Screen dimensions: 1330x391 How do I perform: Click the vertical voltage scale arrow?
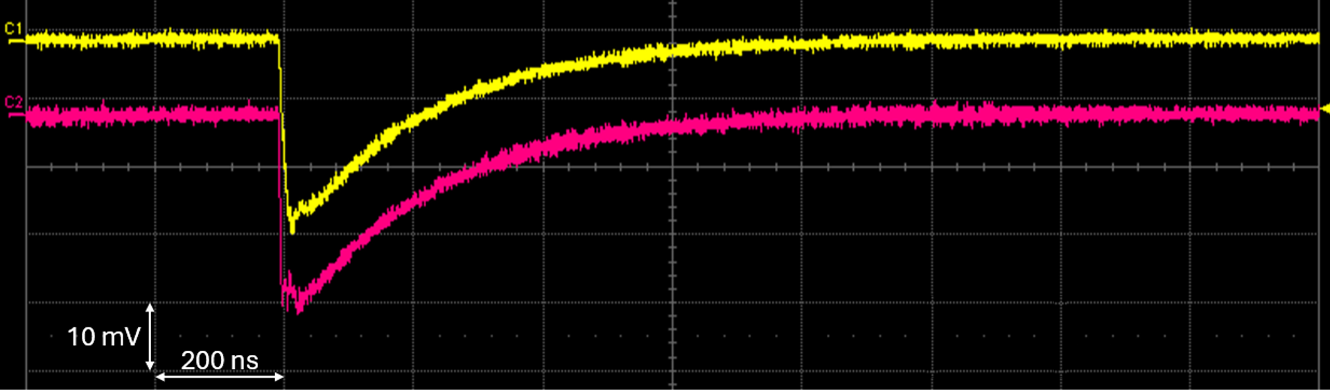pyautogui.click(x=150, y=337)
